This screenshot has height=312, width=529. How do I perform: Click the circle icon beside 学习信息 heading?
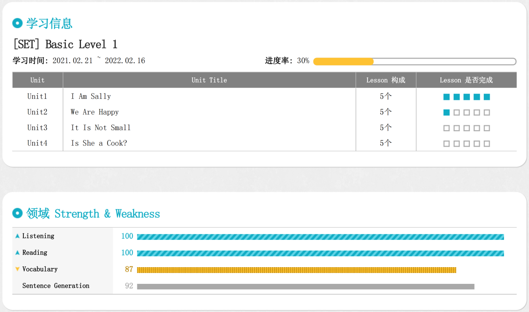point(17,23)
